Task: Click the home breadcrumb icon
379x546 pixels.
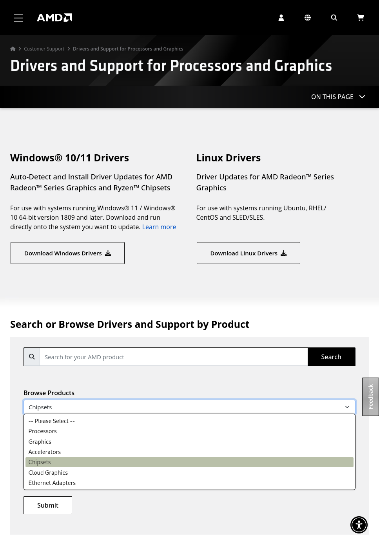Action: tap(13, 49)
